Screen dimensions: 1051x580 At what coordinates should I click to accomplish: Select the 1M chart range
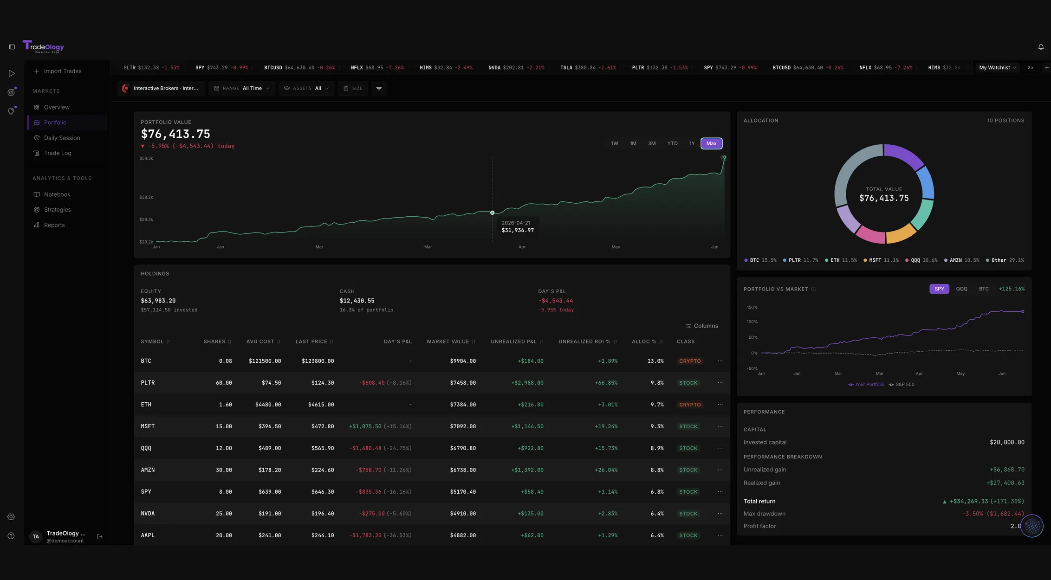[x=633, y=143]
